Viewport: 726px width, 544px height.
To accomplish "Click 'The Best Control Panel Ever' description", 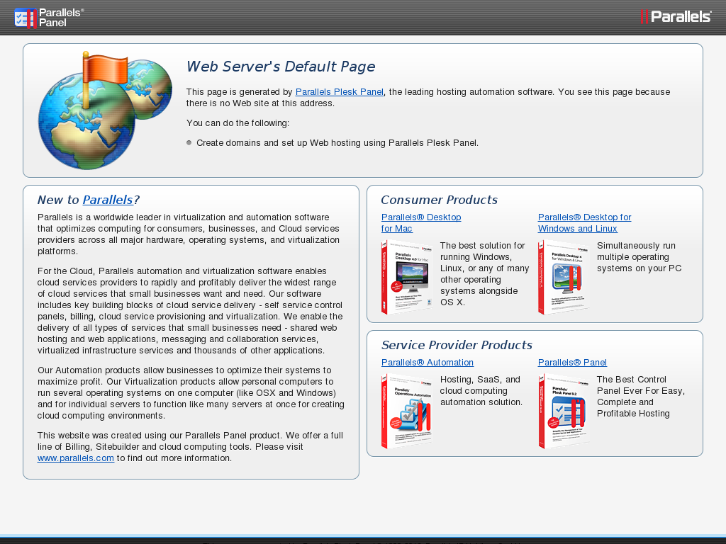I will [641, 397].
